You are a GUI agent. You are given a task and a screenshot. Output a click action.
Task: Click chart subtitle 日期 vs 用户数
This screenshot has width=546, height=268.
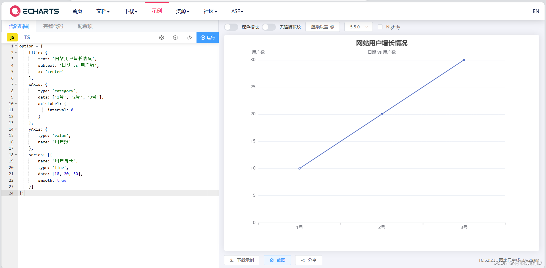[382, 52]
